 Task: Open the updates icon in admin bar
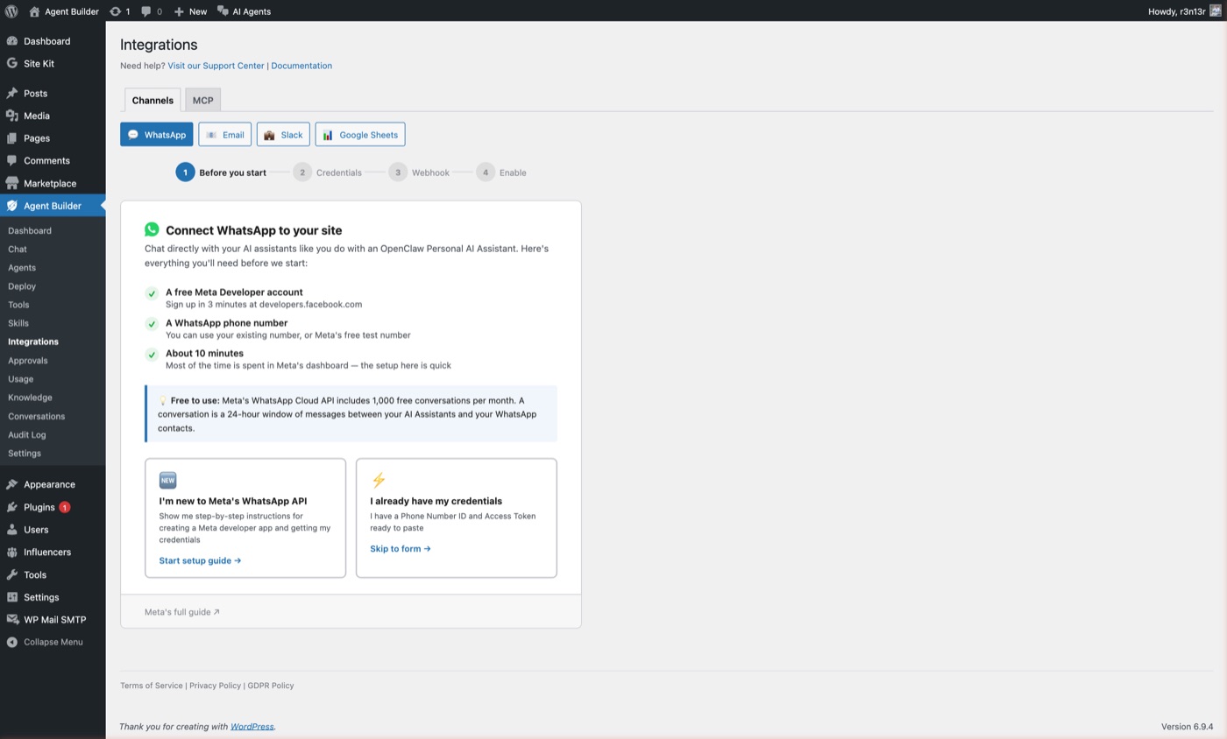(x=119, y=11)
